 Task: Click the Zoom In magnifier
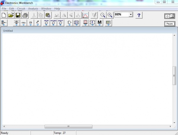(x=110, y=15)
